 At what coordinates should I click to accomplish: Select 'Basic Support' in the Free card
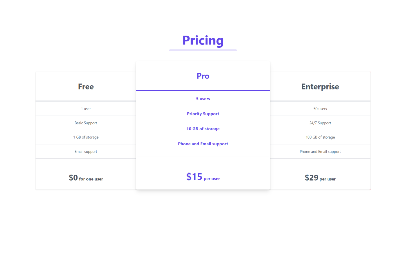[x=86, y=123]
